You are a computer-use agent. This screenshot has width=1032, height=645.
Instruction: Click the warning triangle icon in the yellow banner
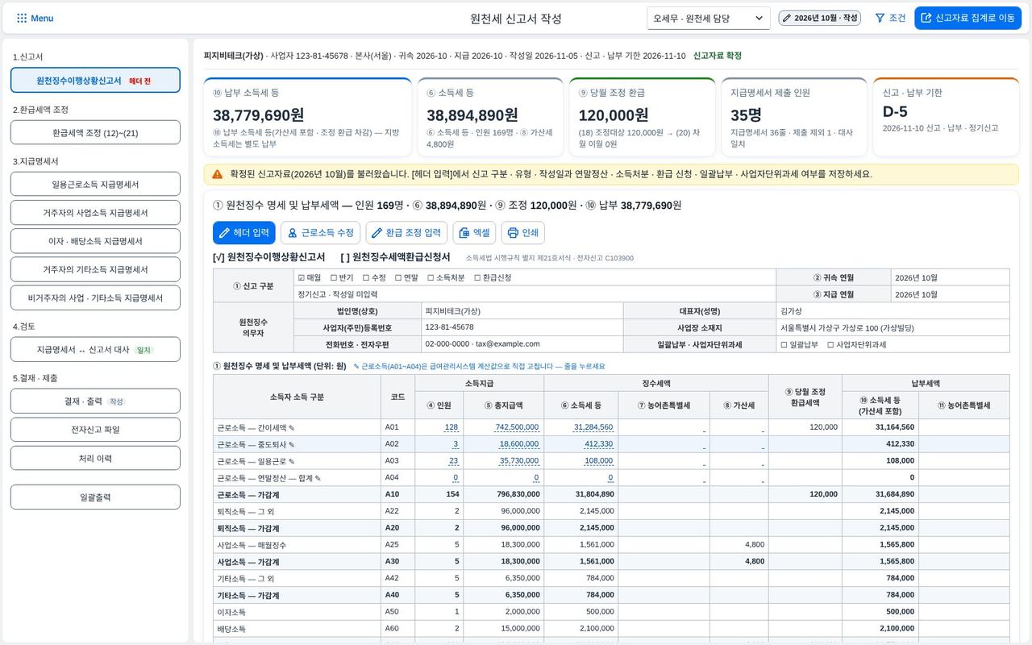point(218,174)
